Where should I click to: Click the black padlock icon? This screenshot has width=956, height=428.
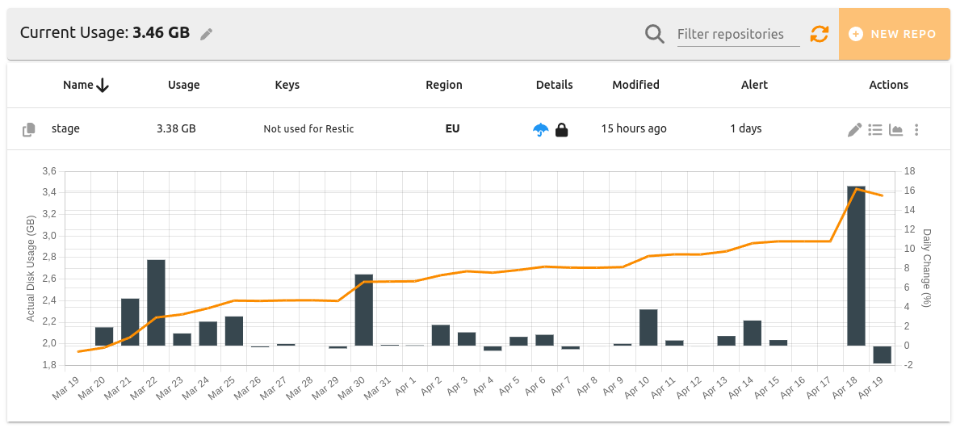(561, 130)
